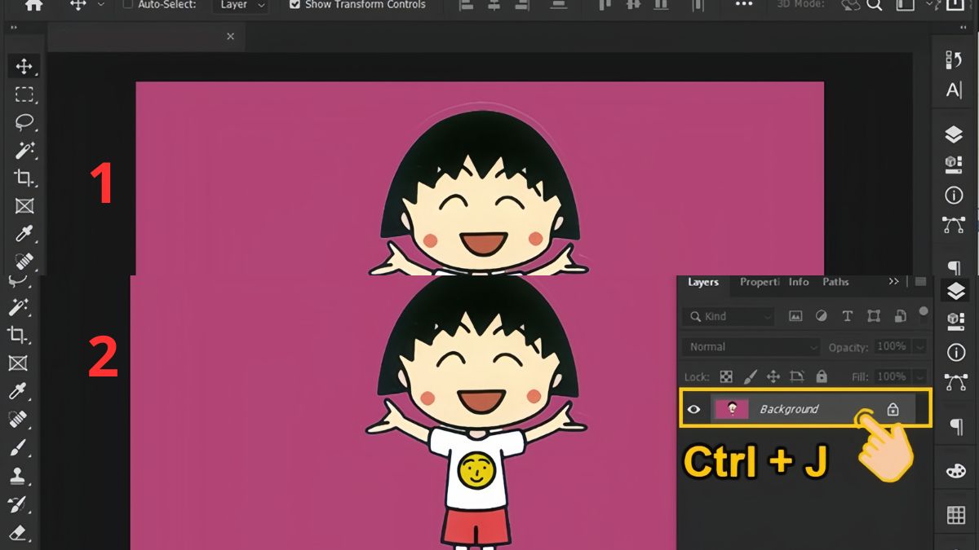Click align left edges icon
Screen dimensions: 979x550
467,5
